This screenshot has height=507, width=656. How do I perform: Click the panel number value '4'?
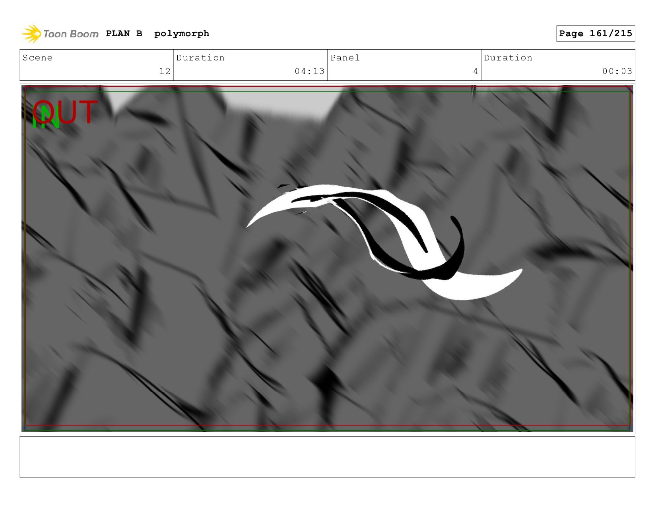pos(476,71)
